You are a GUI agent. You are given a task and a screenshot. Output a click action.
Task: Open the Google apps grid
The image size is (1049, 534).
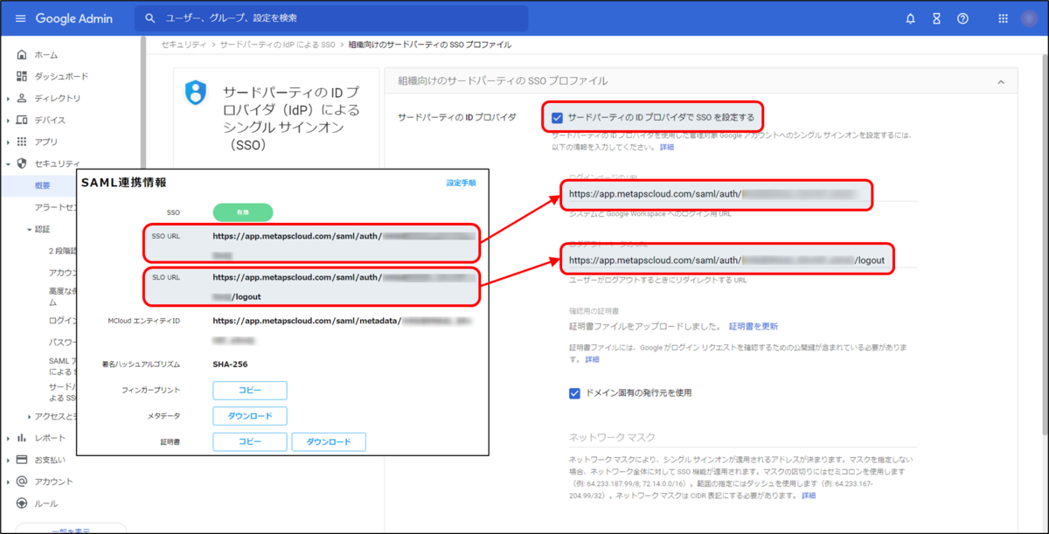[1003, 18]
